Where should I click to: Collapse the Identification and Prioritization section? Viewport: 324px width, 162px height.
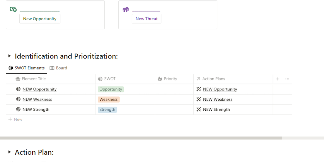[x=9, y=56]
